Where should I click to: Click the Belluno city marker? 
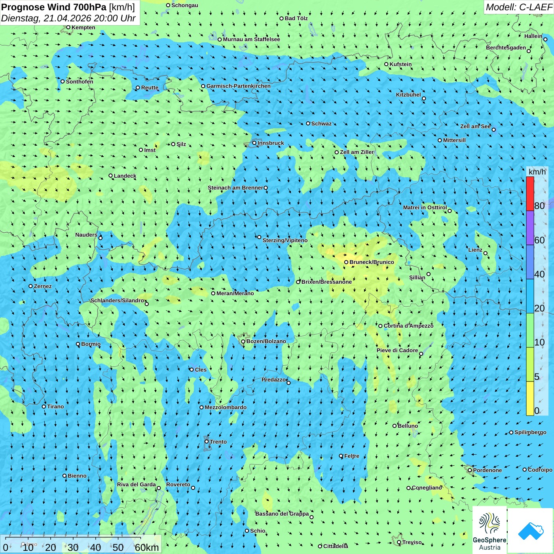coord(395,426)
